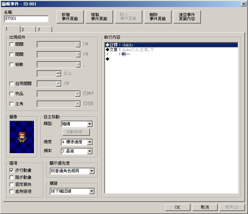Select event page tab 1
This screenshot has height=214, width=248.
pos(11,29)
